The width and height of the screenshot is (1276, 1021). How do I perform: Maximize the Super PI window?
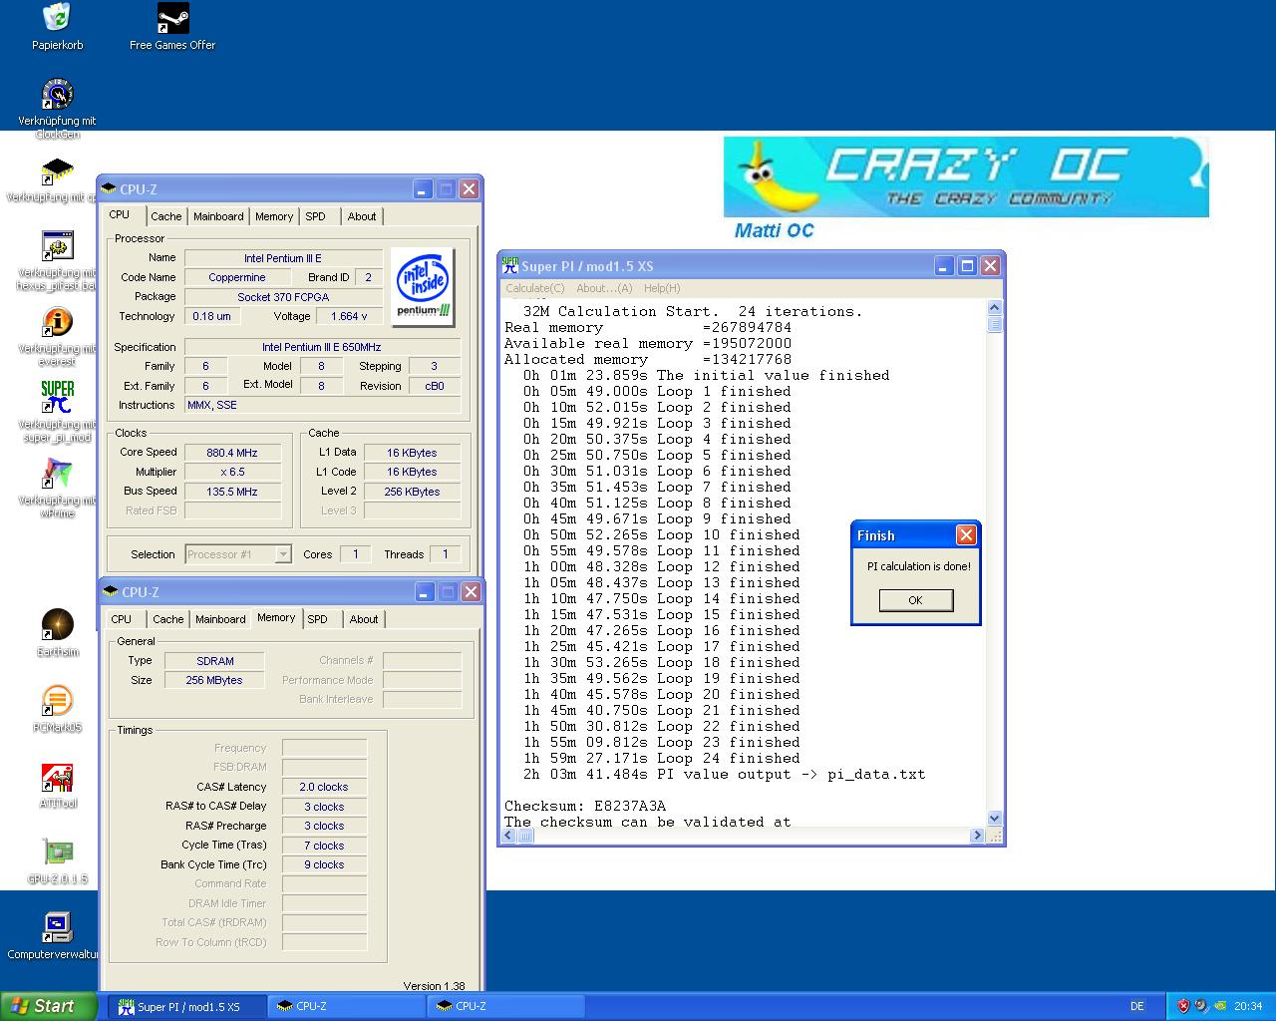967,265
